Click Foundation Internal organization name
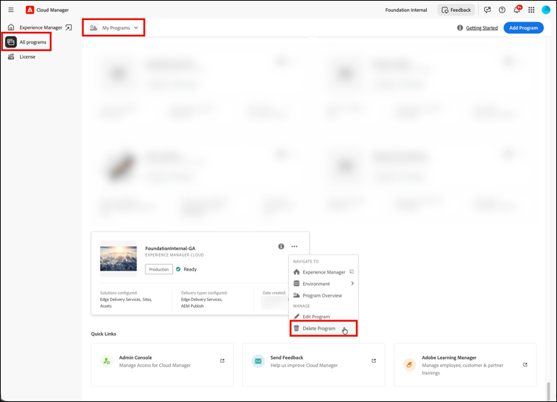This screenshot has height=402, width=557. pos(406,10)
